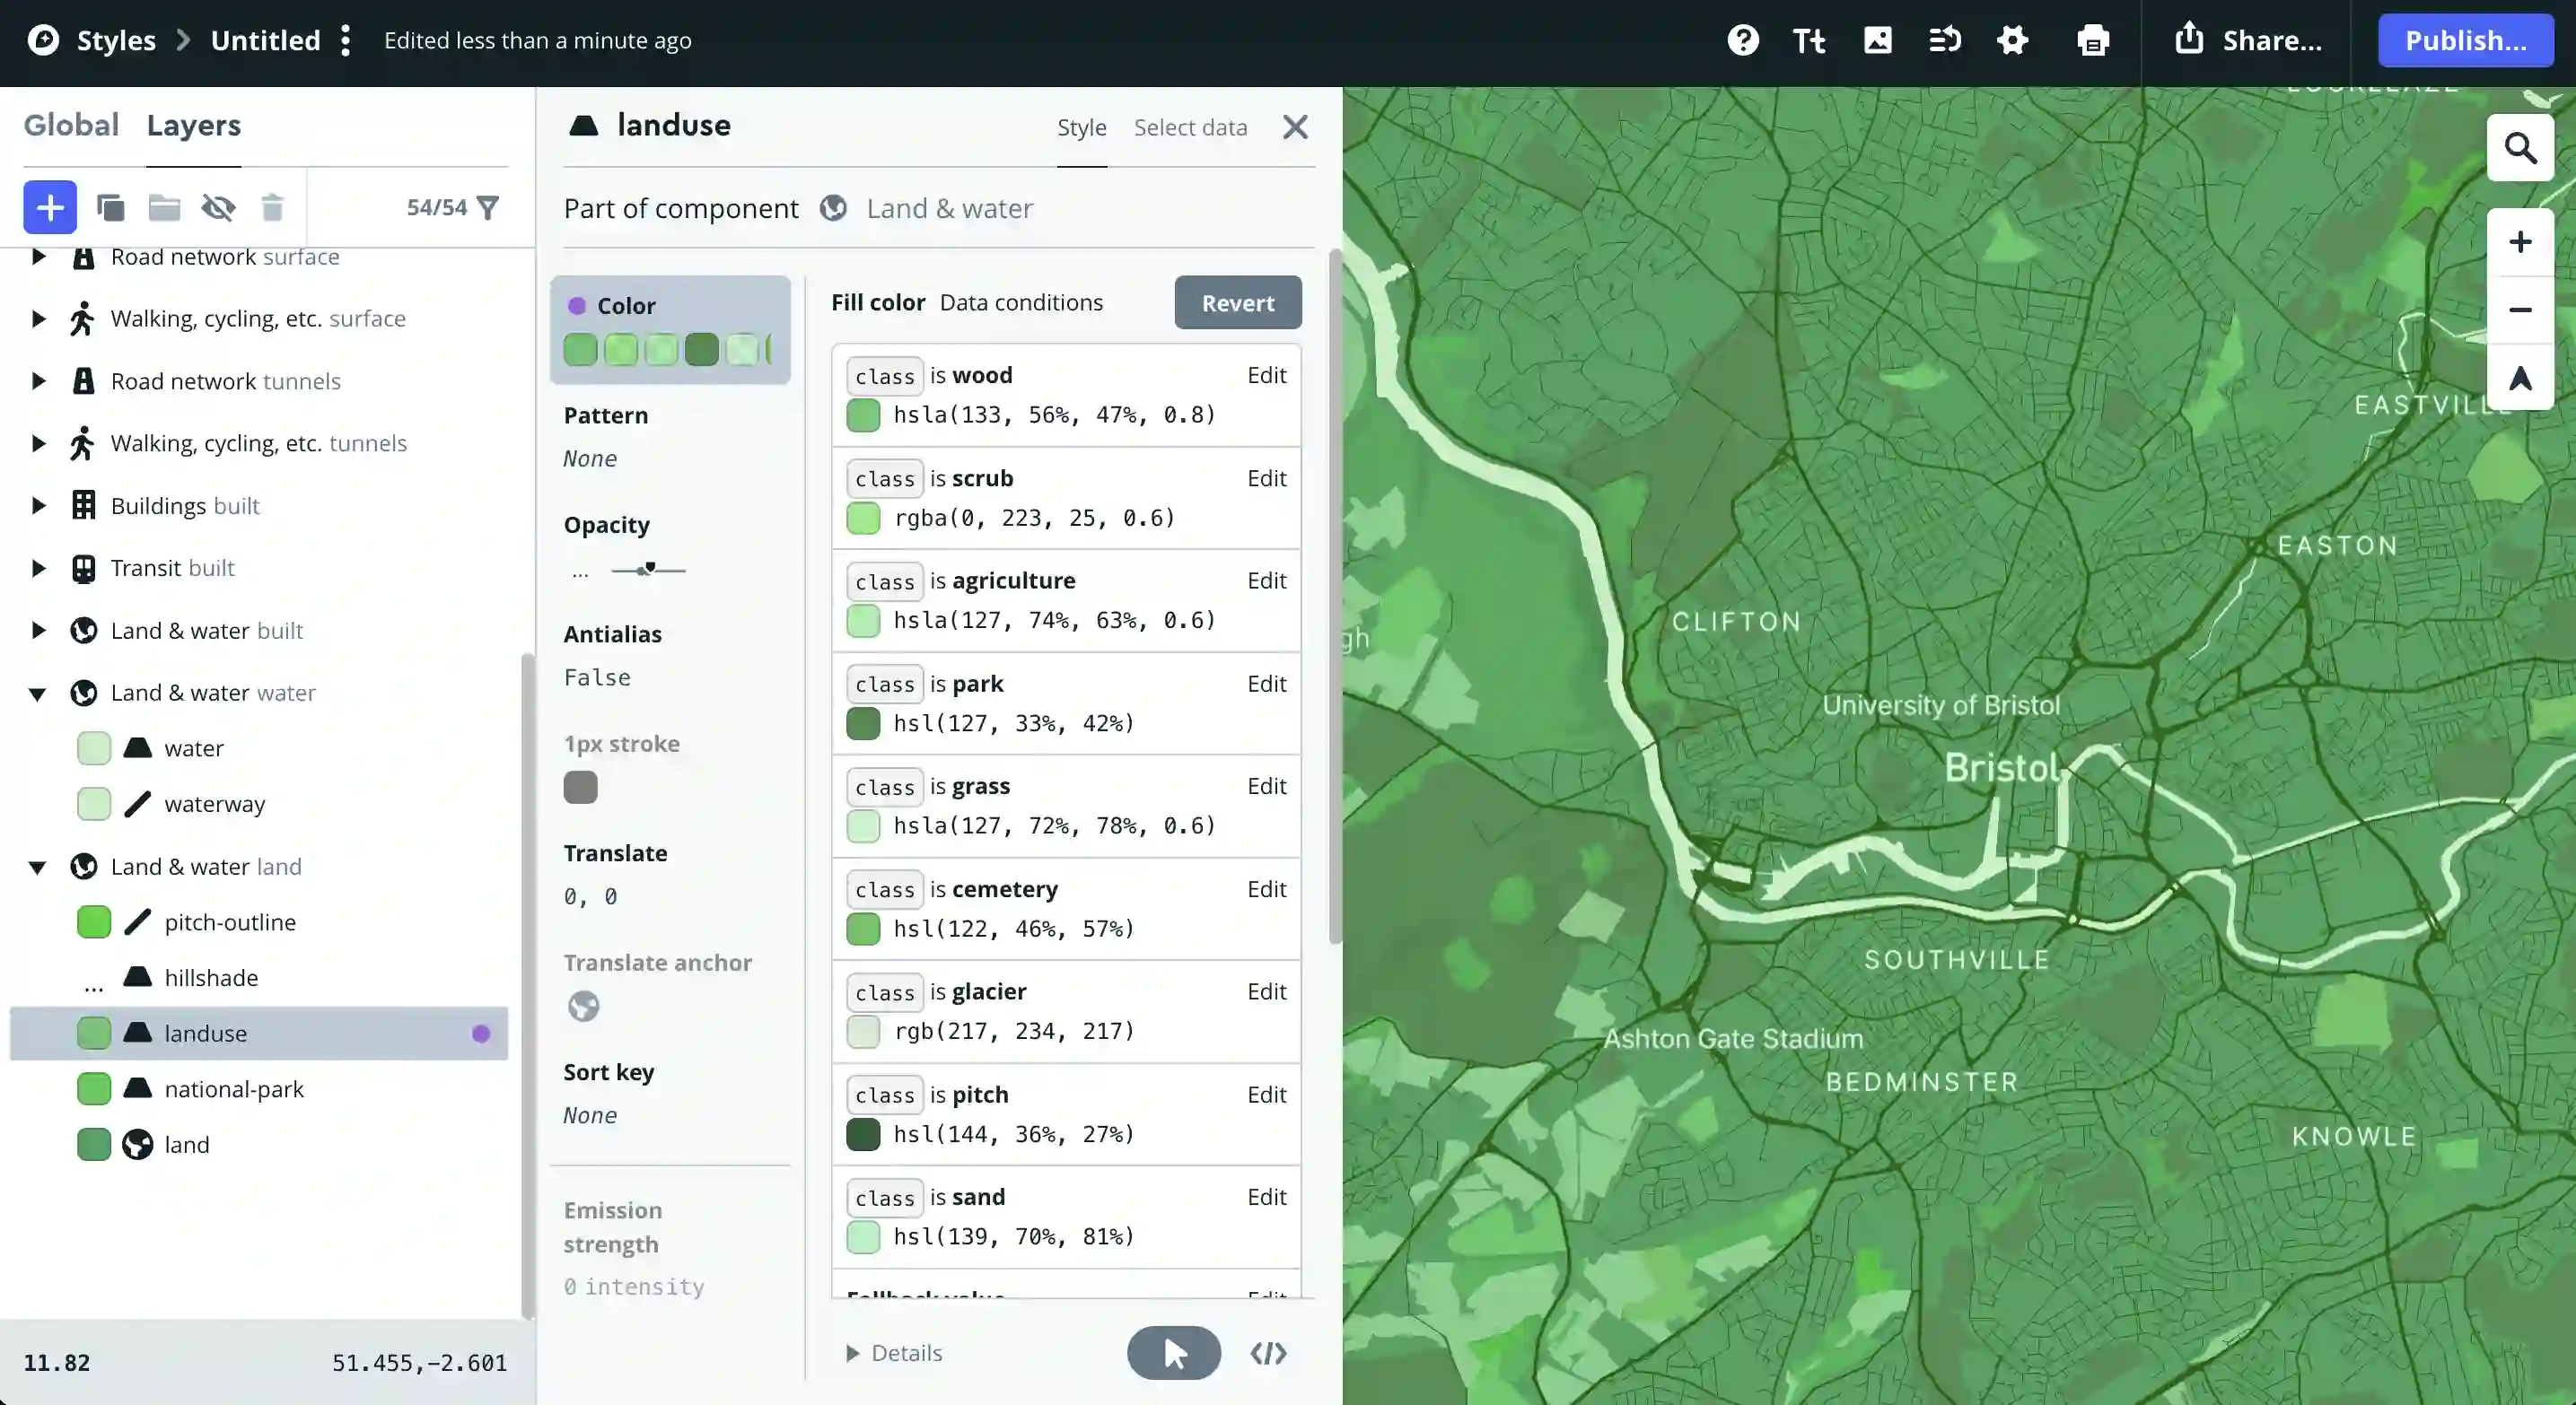Click the scrub color swatch
The height and width of the screenshot is (1405, 2576).
(863, 518)
